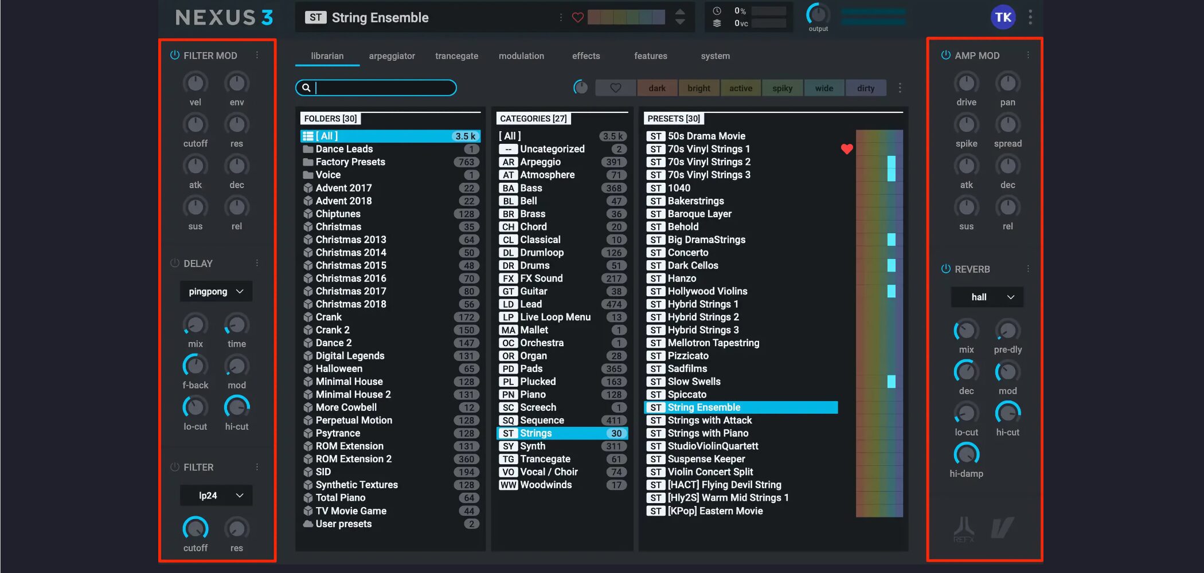Viewport: 1204px width, 573px height.
Task: Open the REVERB options menu dots
Action: 1028,269
